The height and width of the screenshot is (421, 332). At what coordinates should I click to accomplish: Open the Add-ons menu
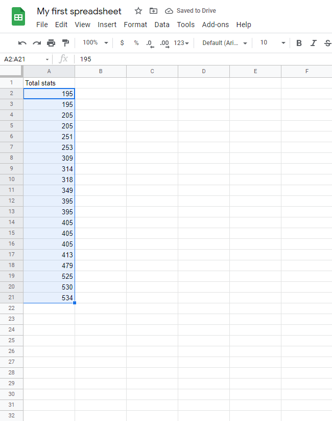[x=215, y=25]
